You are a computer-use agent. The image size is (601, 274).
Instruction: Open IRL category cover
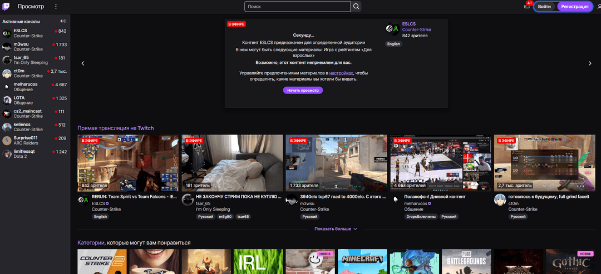tap(258, 262)
